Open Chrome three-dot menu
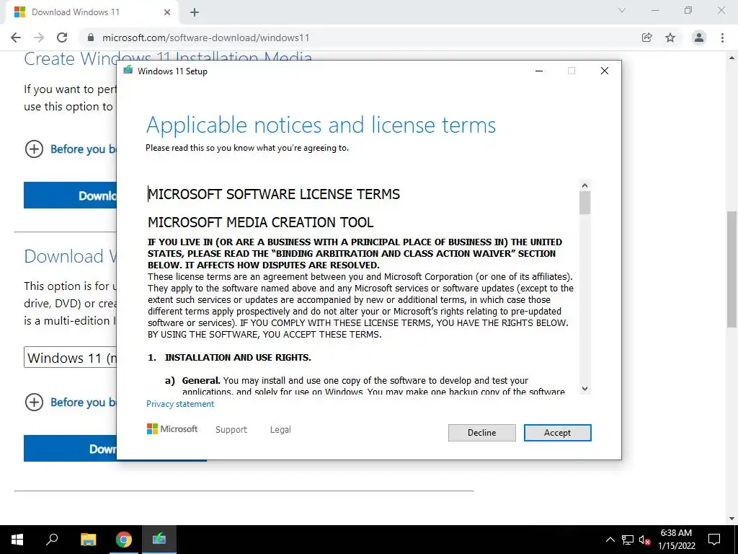The height and width of the screenshot is (554, 738). 722,38
